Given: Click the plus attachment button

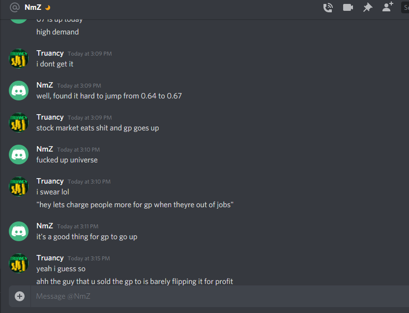Looking at the screenshot, I should pos(20,296).
